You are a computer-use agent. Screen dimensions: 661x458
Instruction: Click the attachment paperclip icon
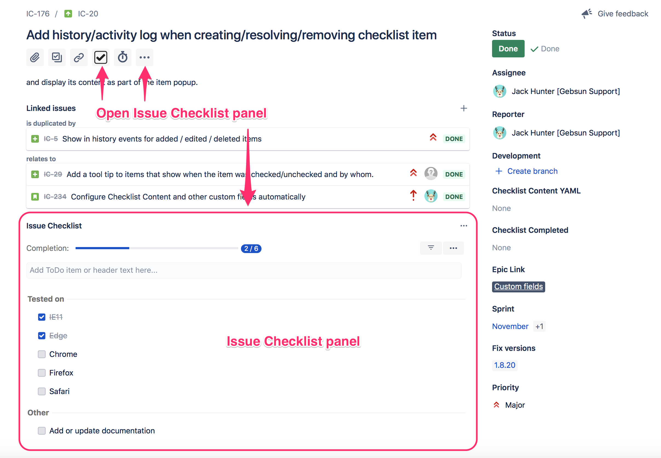point(34,57)
